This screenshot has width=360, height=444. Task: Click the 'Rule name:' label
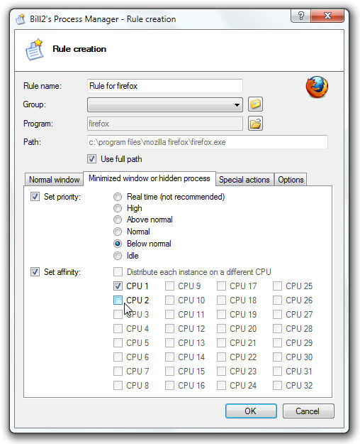click(43, 86)
